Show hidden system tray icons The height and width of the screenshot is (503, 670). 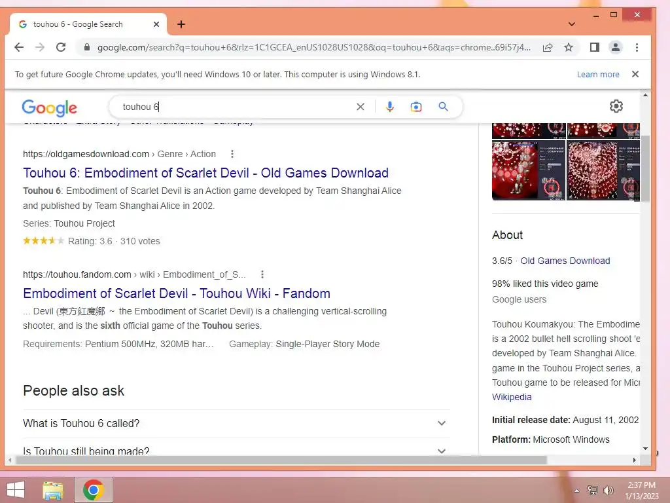coord(576,491)
